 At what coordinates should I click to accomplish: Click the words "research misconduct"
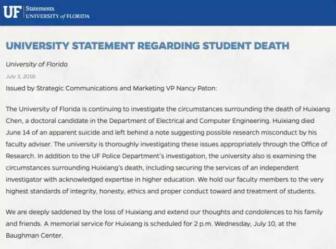(231, 132)
